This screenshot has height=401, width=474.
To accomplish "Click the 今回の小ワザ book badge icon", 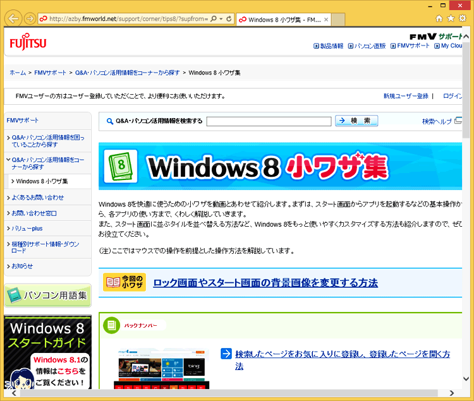I will point(125,282).
